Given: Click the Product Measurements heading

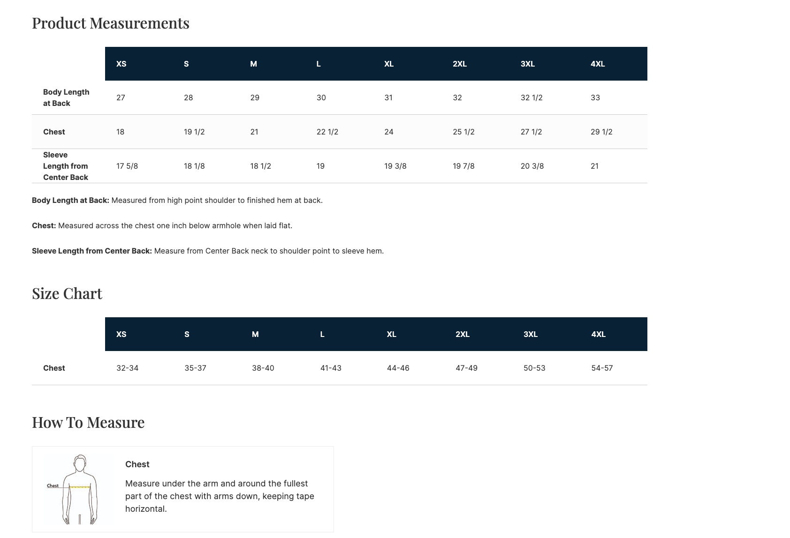Looking at the screenshot, I should click(111, 23).
